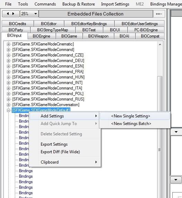Viewport: 182px width, 198px height.
Task: Expand the SFXGameModeCinematic tree node
Action: point(9,44)
